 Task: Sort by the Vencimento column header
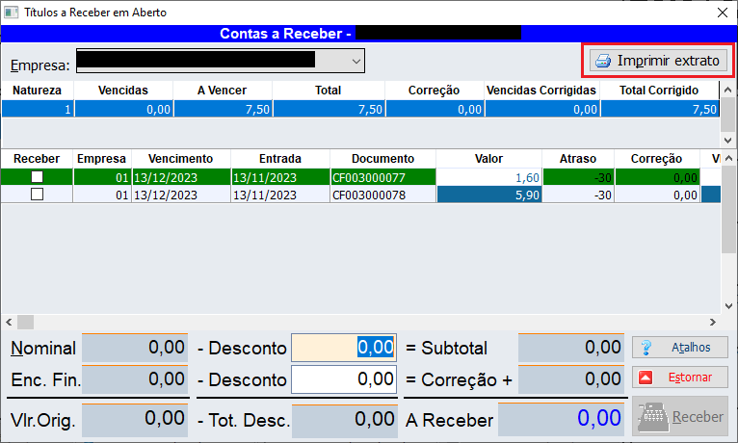tap(180, 158)
